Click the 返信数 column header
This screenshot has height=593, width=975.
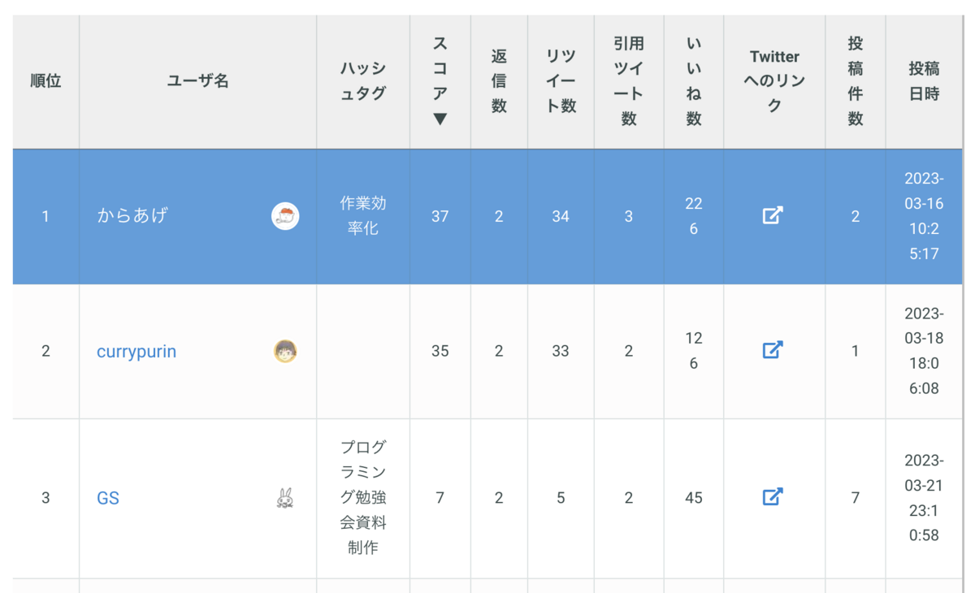[x=499, y=81]
